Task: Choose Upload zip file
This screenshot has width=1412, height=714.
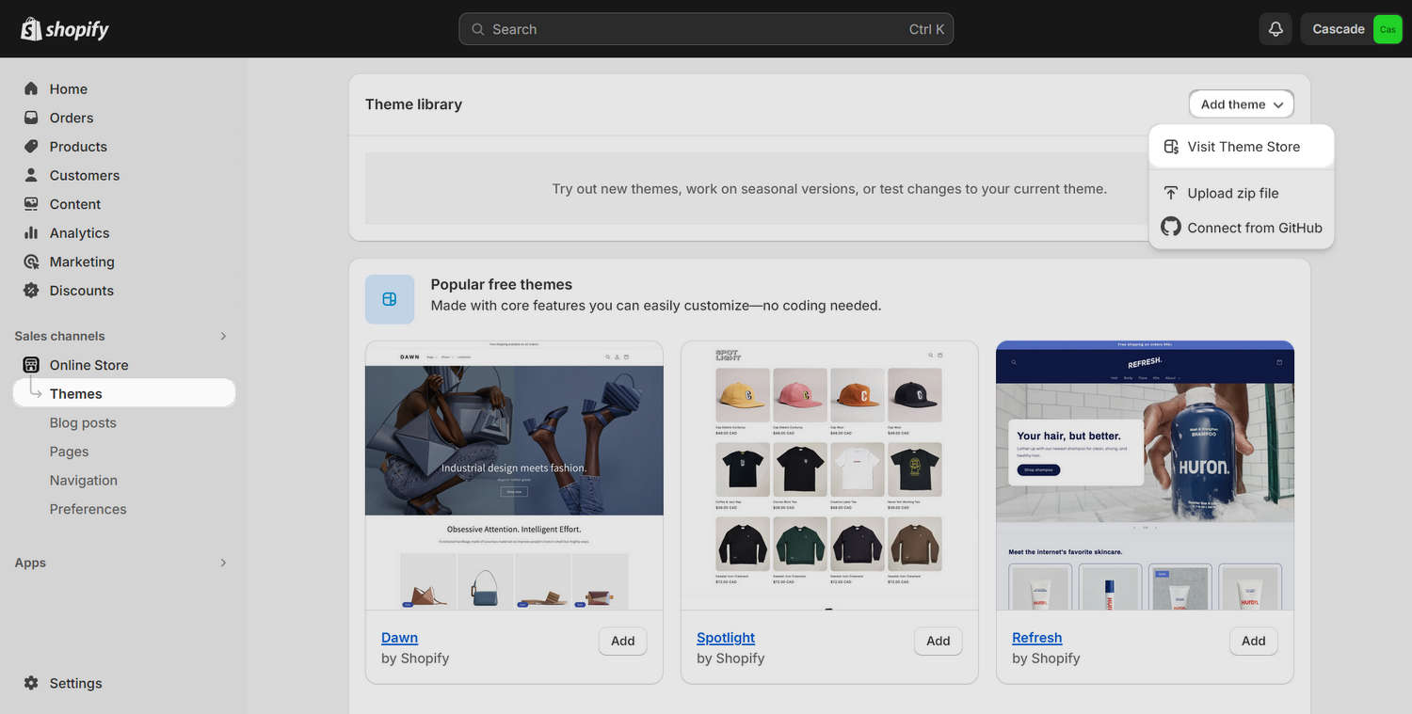Action: click(1242, 193)
